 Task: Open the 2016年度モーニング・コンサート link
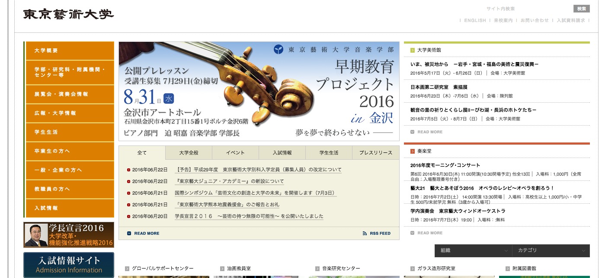pos(445,165)
